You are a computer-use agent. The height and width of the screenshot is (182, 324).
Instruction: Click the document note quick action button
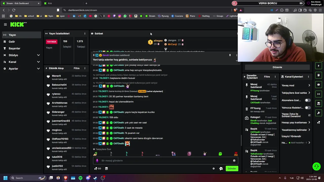click(319, 75)
